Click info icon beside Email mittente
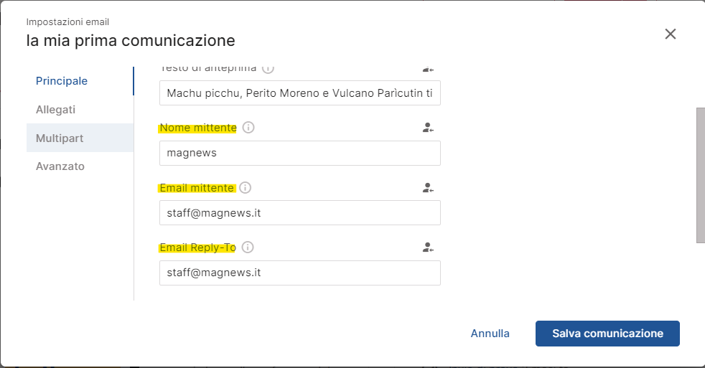This screenshot has height=368, width=705. click(245, 188)
